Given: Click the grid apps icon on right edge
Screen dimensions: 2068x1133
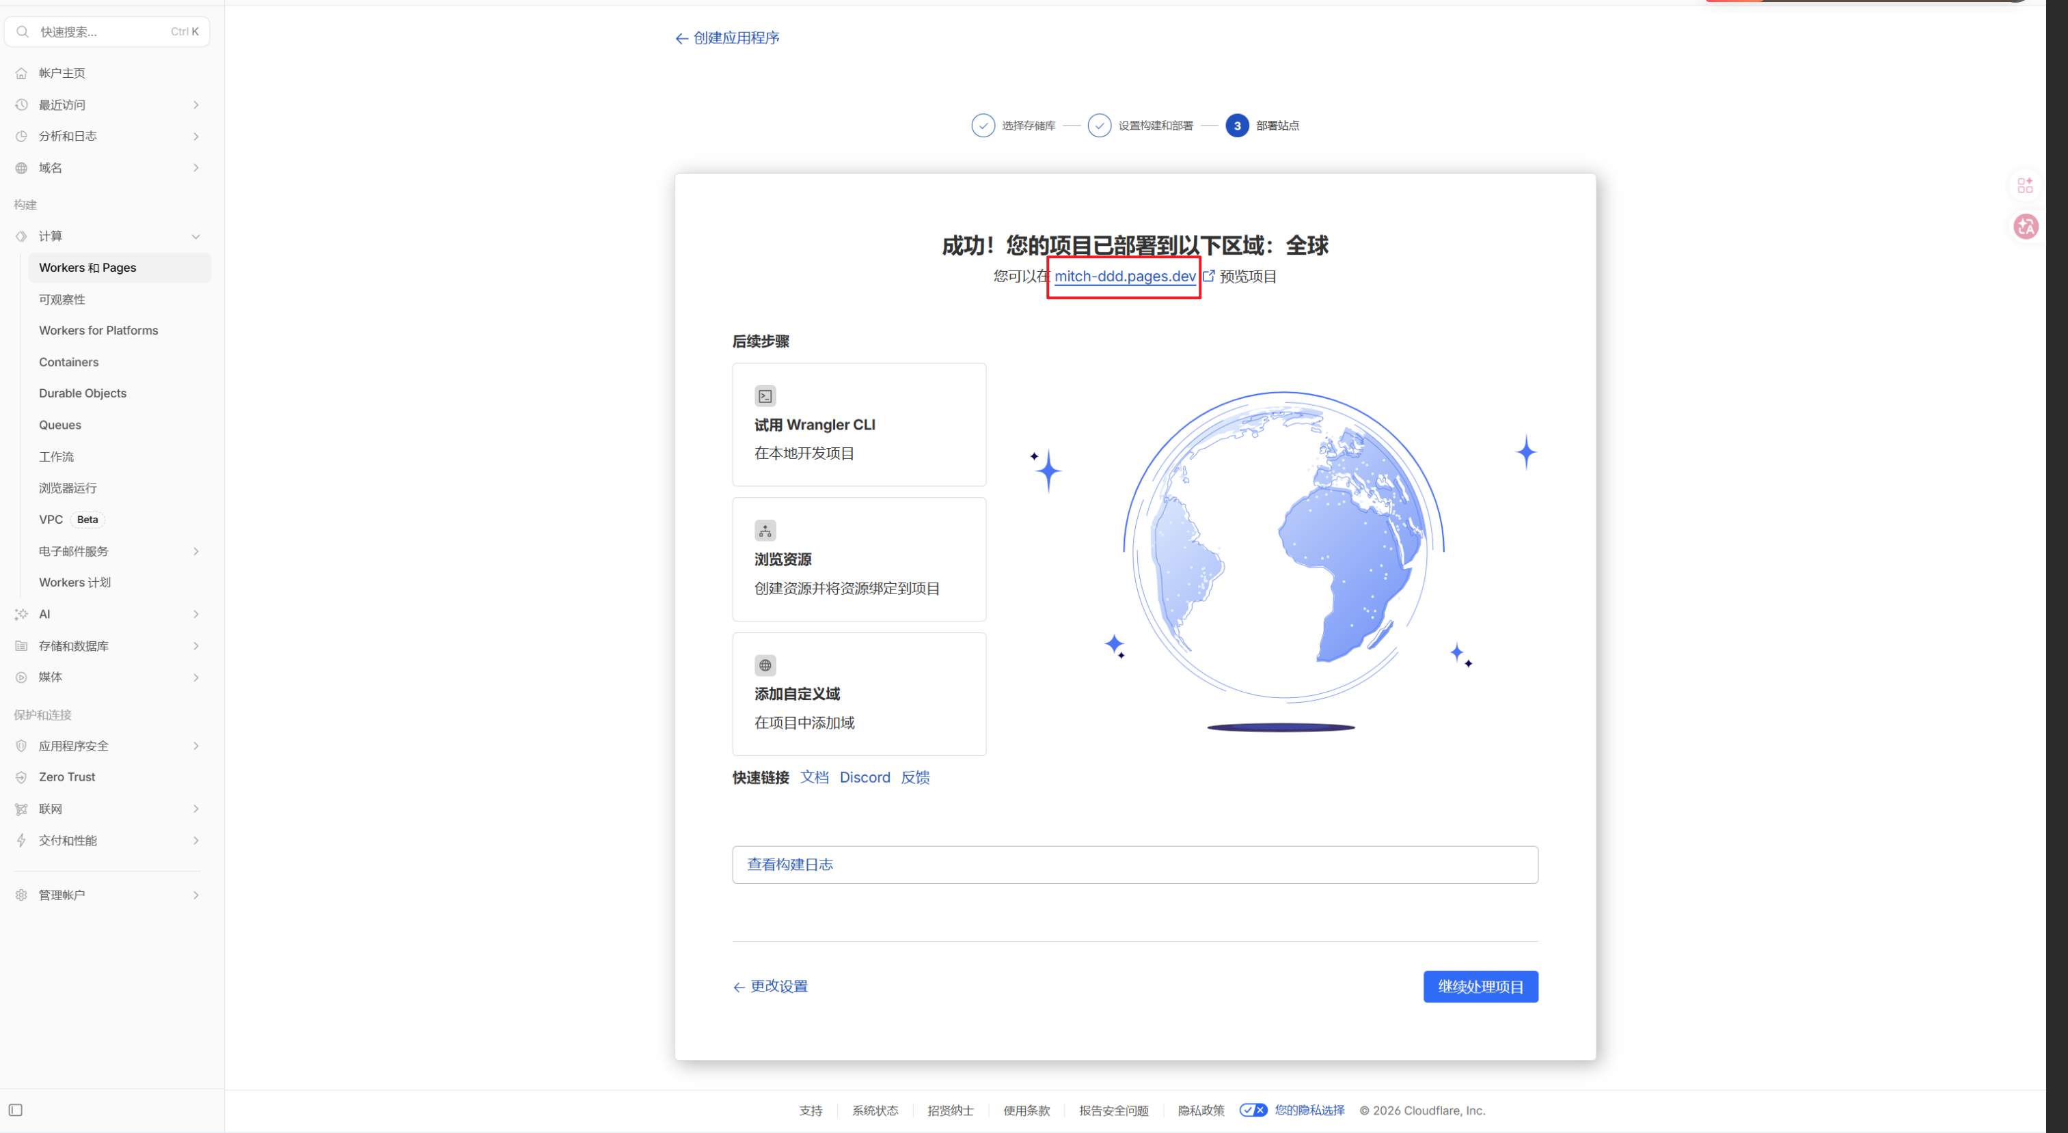Looking at the screenshot, I should click(x=2026, y=185).
